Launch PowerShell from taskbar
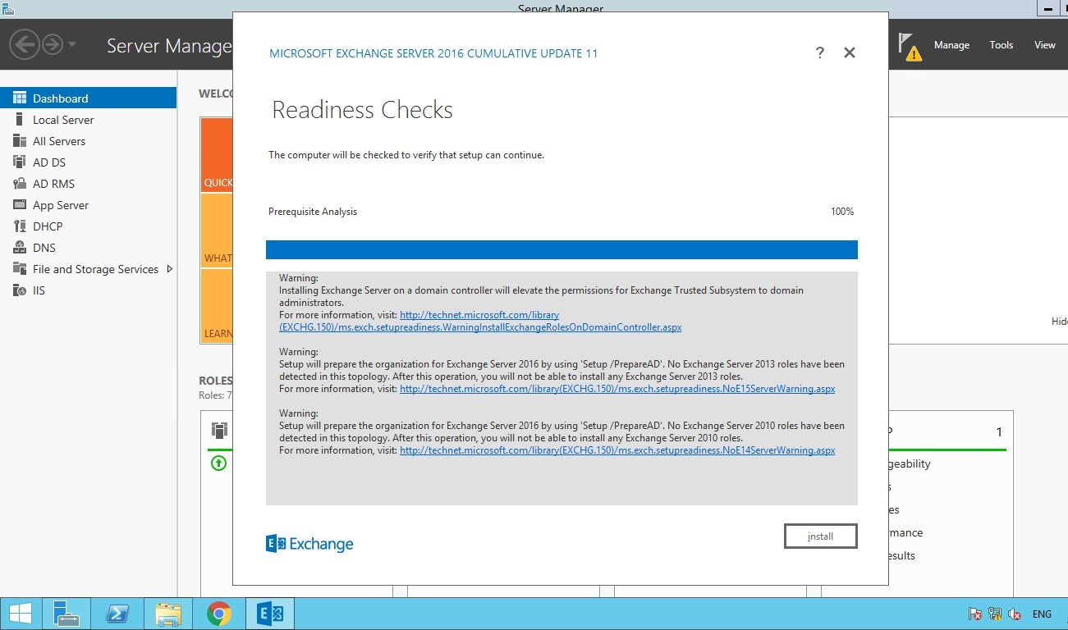Viewport: 1068px width, 630px height. pos(117,613)
